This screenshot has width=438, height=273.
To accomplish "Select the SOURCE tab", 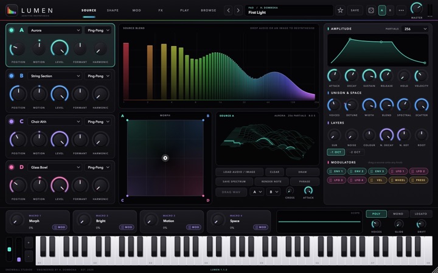I will tap(89, 10).
